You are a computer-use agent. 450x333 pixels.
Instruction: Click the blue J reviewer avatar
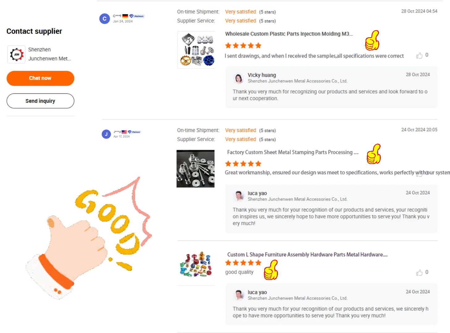[x=106, y=134]
